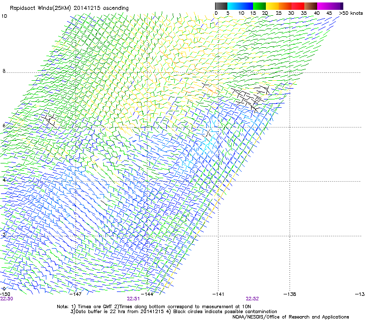Click the purple '22:52' time label
Screen dimensions: 365x320
point(253,299)
